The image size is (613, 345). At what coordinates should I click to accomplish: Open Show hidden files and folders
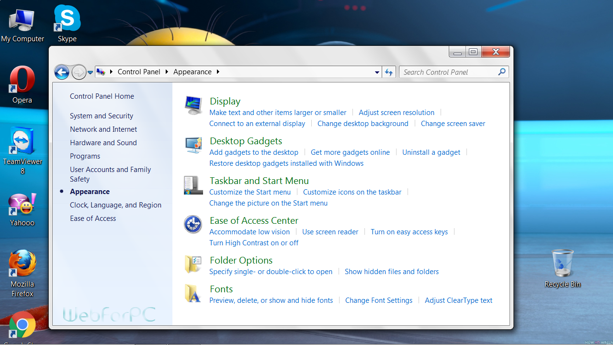point(391,271)
